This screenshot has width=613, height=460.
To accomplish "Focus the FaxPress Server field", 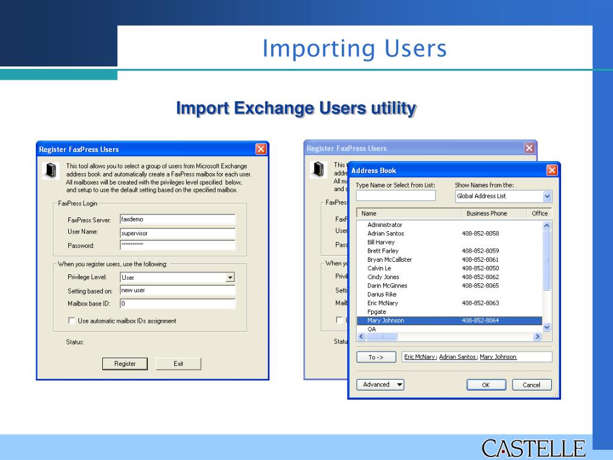I will (177, 219).
